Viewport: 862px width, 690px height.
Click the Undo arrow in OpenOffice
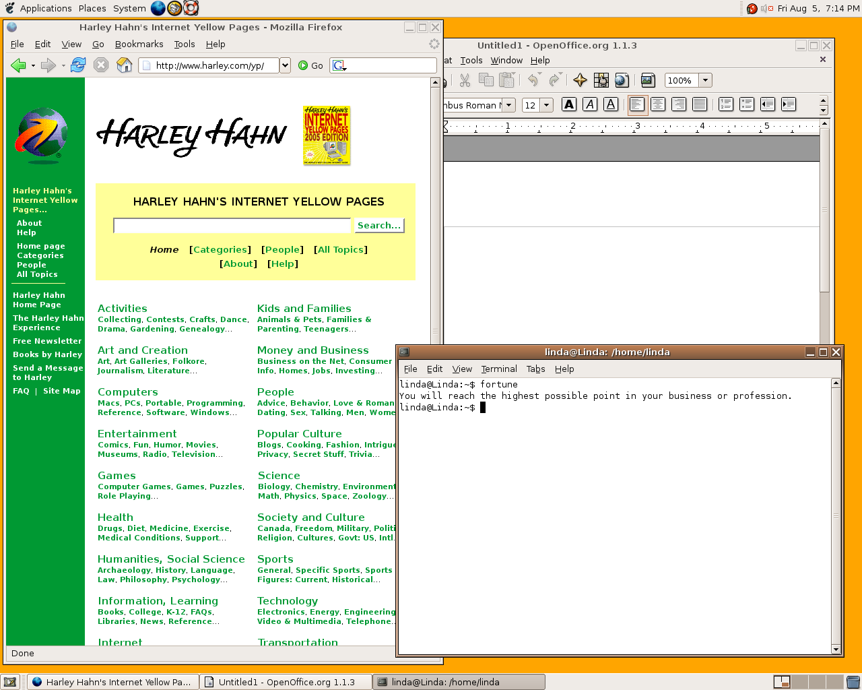coord(533,80)
